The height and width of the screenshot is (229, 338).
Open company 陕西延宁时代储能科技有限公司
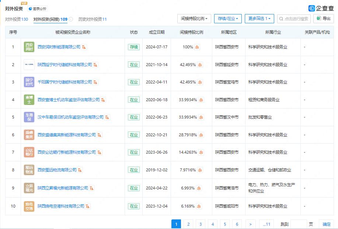(x=65, y=65)
